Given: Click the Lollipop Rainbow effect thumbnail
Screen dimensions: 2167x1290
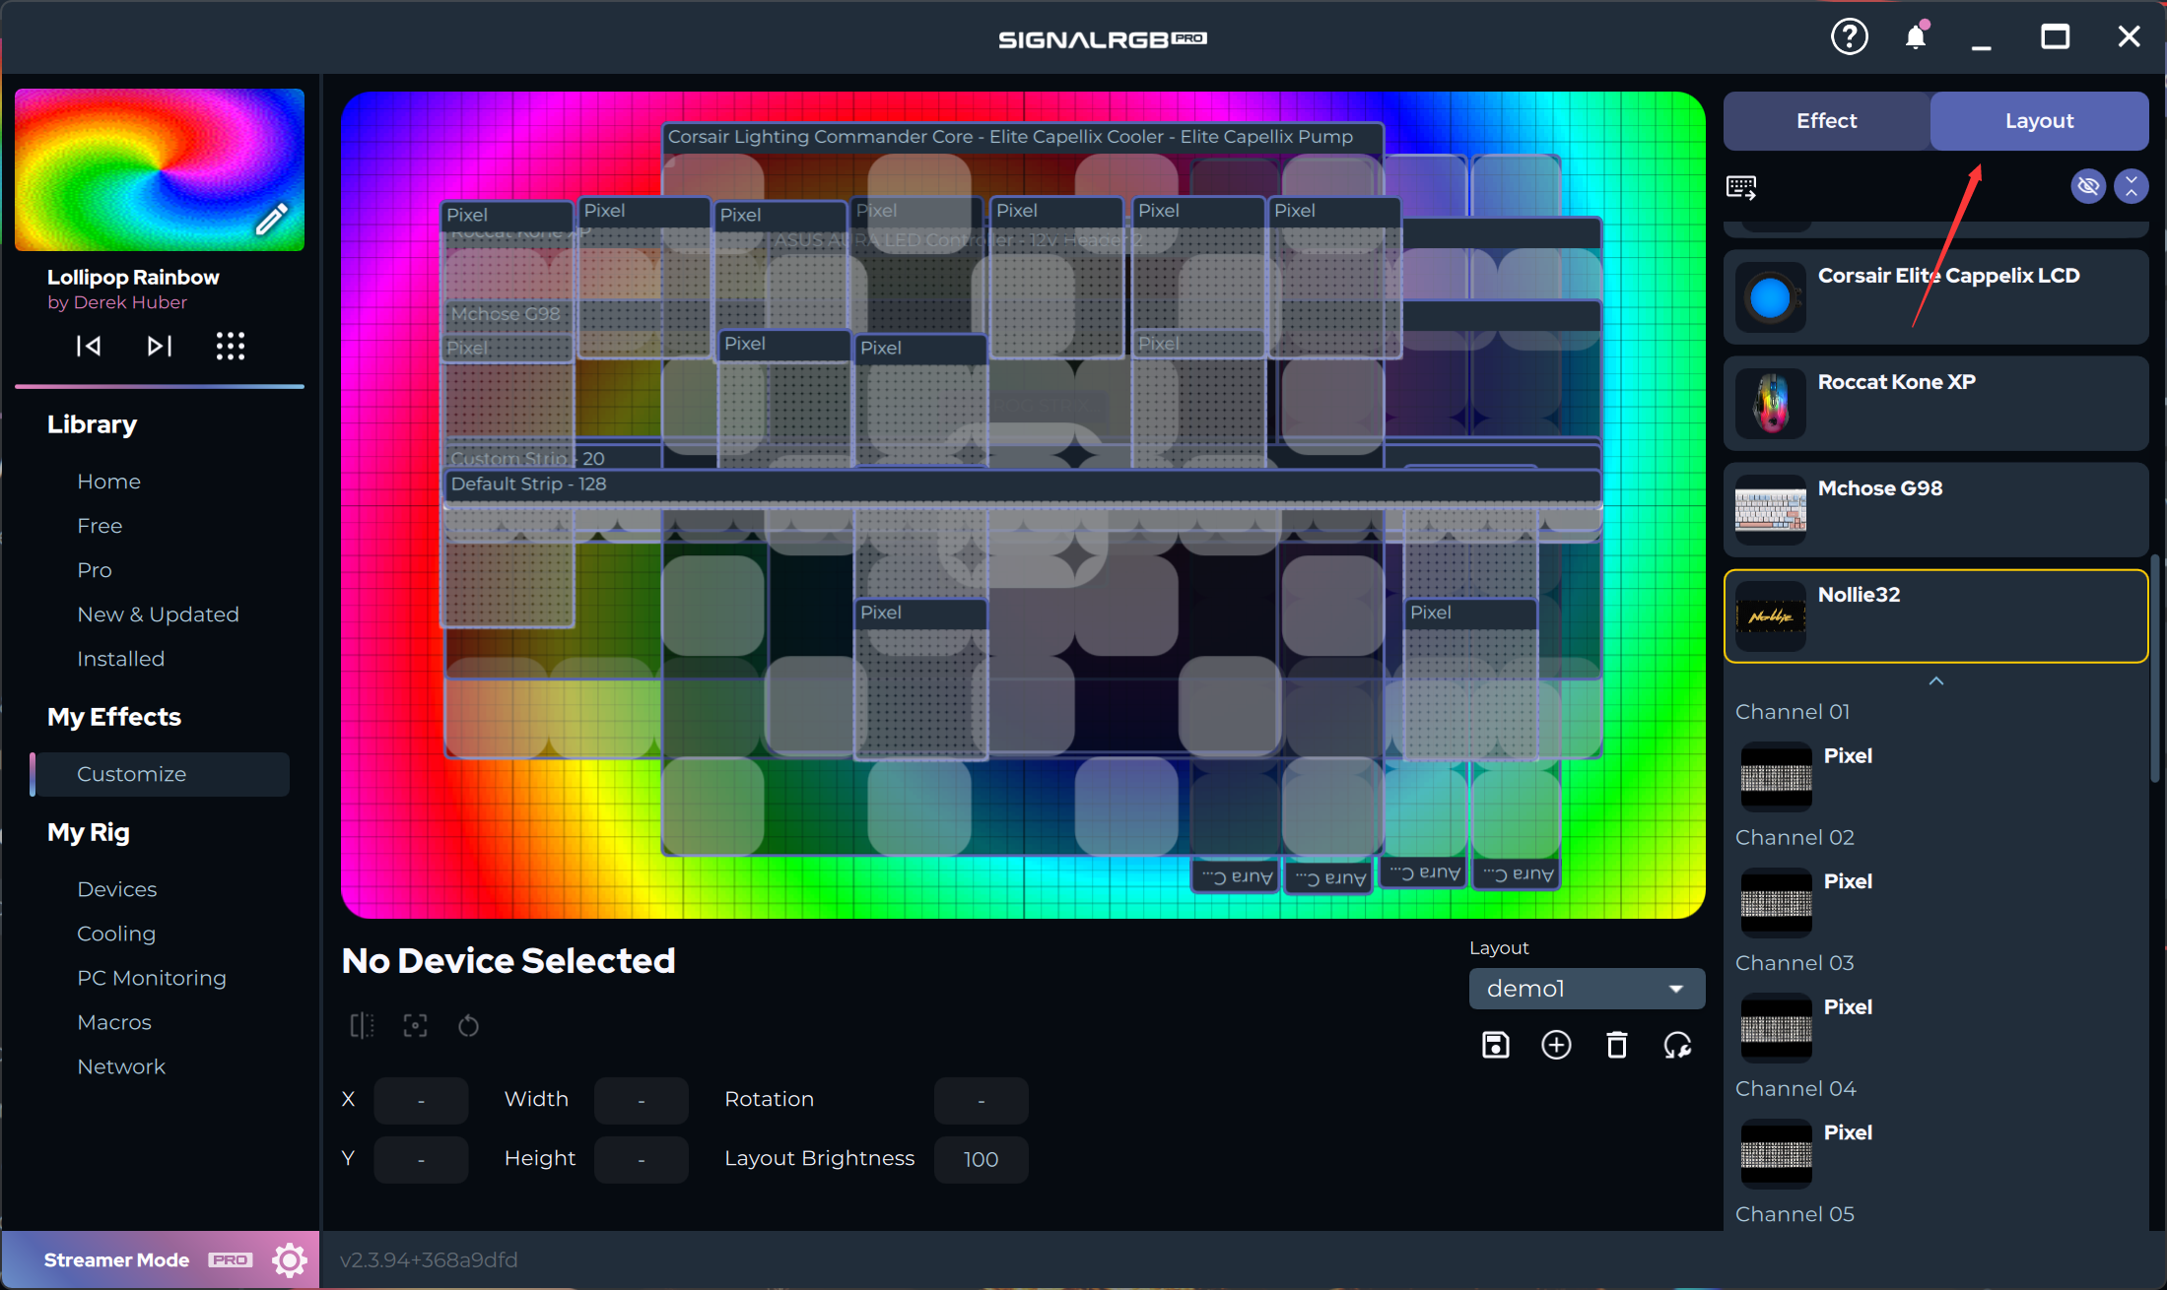Looking at the screenshot, I should [x=160, y=169].
